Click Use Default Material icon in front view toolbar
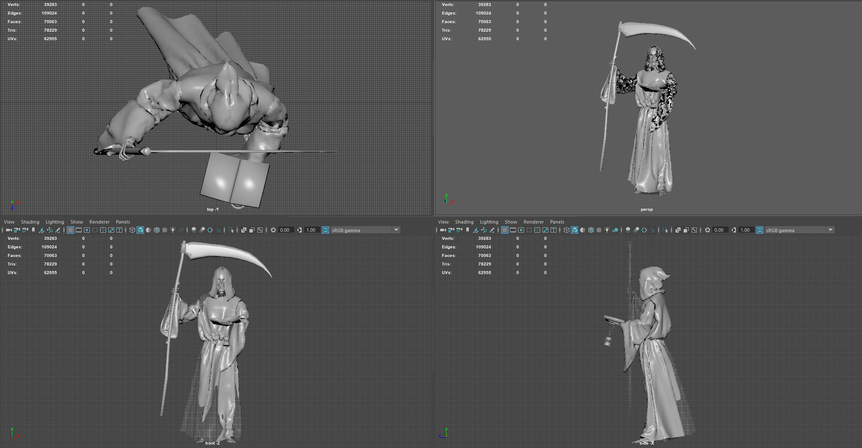862x448 pixels. [148, 230]
